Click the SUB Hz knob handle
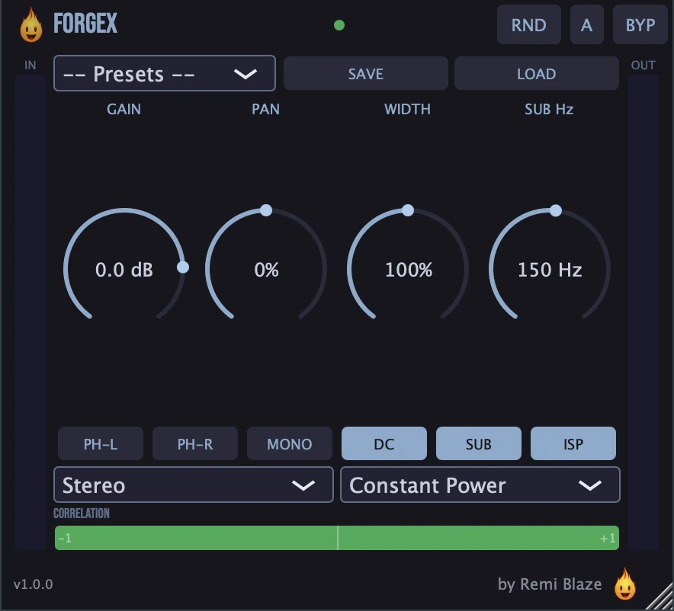Screen dimensions: 674x611 coord(556,210)
